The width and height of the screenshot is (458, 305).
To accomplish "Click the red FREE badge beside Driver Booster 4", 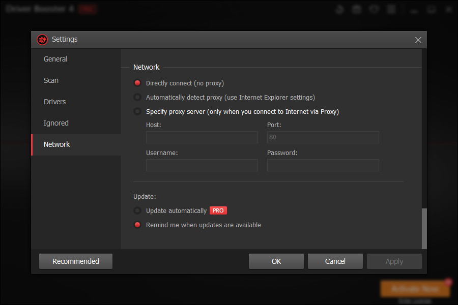I will (88, 9).
